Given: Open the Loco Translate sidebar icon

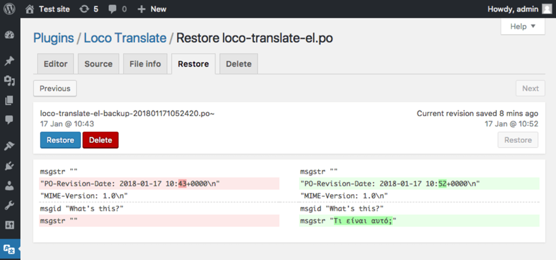Looking at the screenshot, I should pyautogui.click(x=9, y=248).
